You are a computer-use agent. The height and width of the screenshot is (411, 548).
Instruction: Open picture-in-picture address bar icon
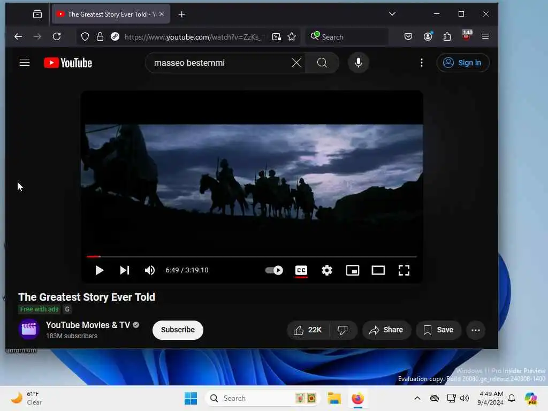(x=277, y=37)
